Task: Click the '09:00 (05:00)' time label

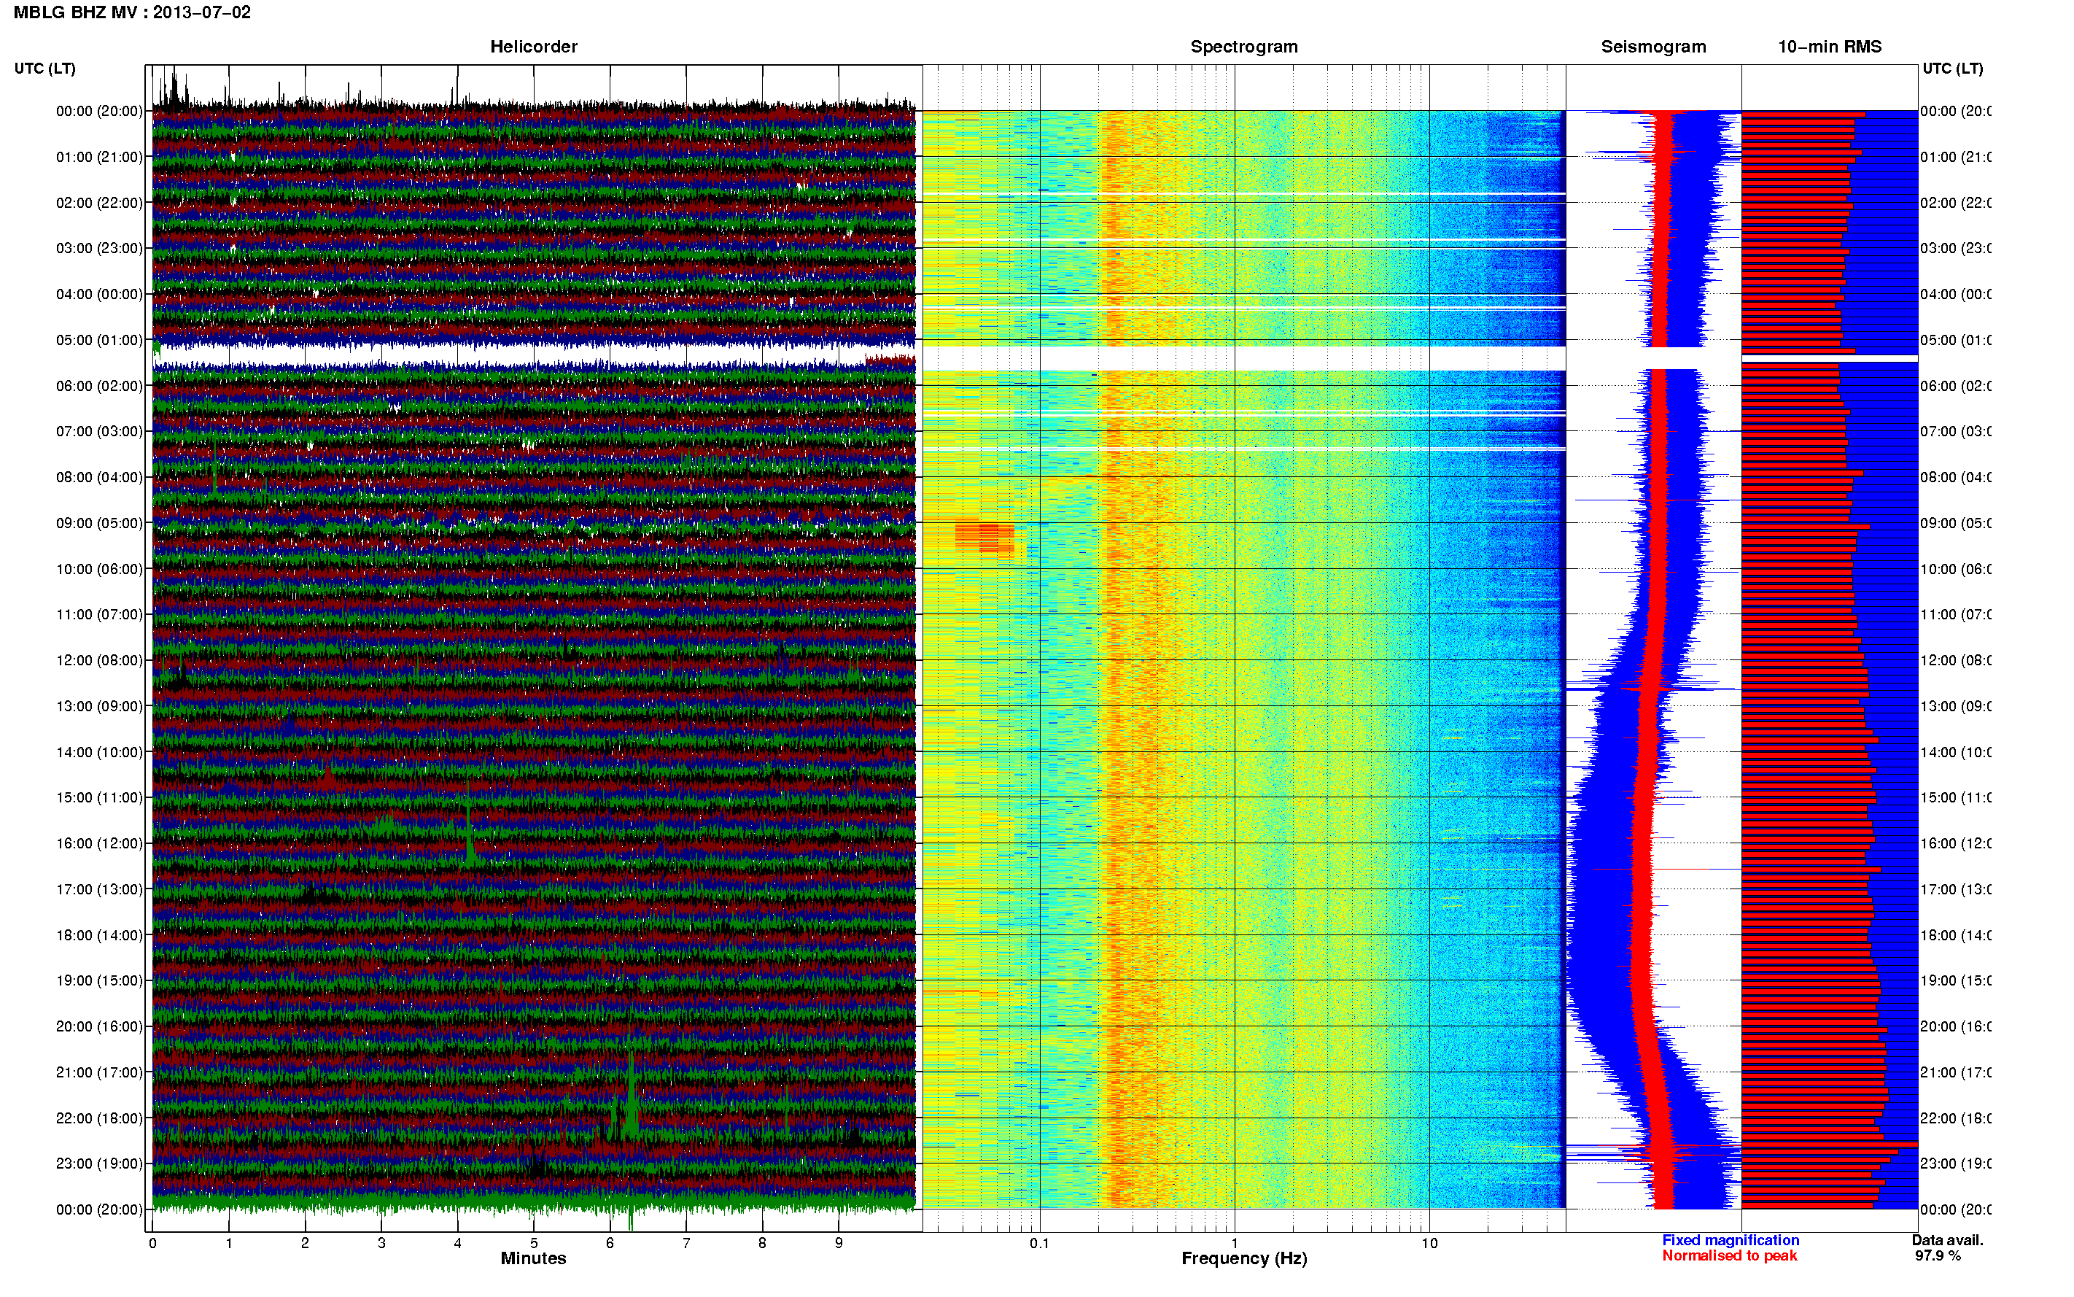Action: (x=99, y=523)
